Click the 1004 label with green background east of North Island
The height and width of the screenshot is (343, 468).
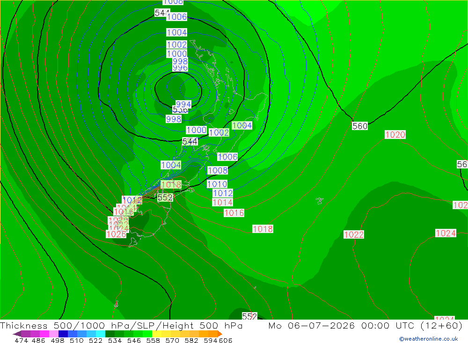[242, 125]
